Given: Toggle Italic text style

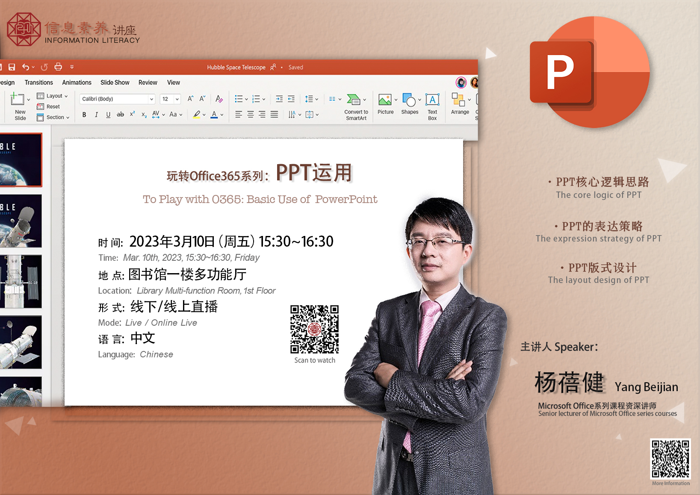Looking at the screenshot, I should pyautogui.click(x=96, y=115).
